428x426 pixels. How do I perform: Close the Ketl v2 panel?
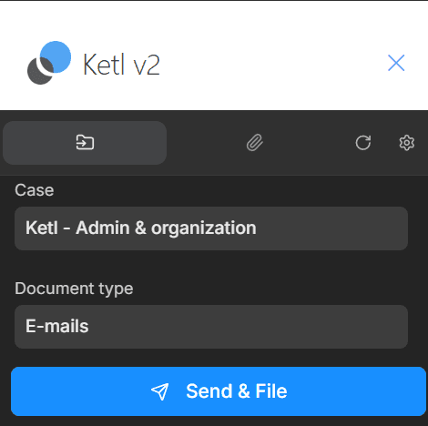(396, 63)
